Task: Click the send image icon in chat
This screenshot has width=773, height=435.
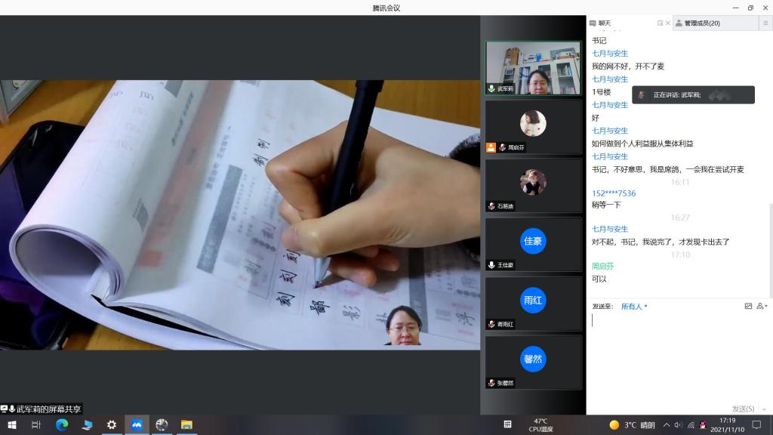Action: (x=748, y=307)
